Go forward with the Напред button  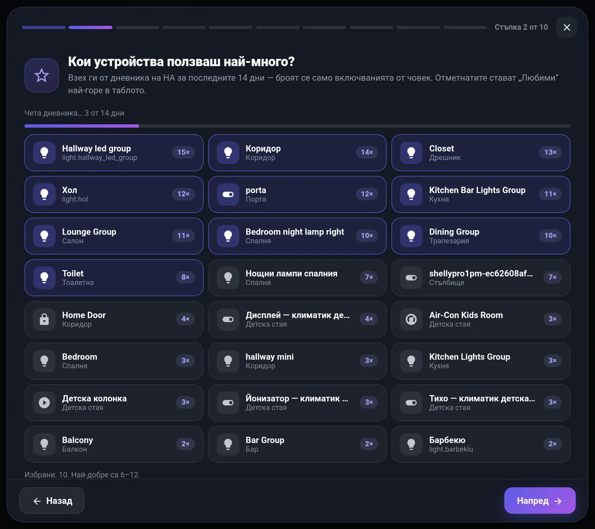click(539, 501)
